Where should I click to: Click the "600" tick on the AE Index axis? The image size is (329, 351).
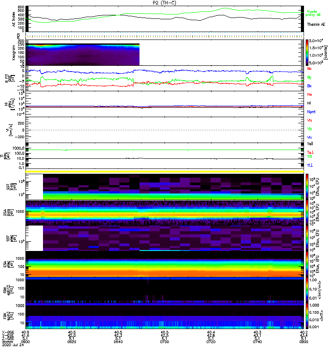[21, 7]
